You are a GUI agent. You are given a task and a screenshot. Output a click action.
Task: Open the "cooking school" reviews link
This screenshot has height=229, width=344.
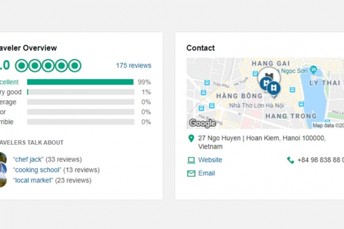(37, 170)
